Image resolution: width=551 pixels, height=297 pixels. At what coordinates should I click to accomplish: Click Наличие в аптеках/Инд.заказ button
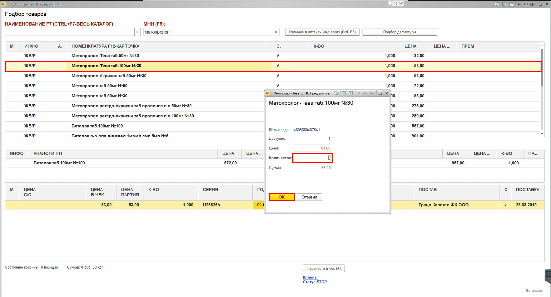[322, 32]
